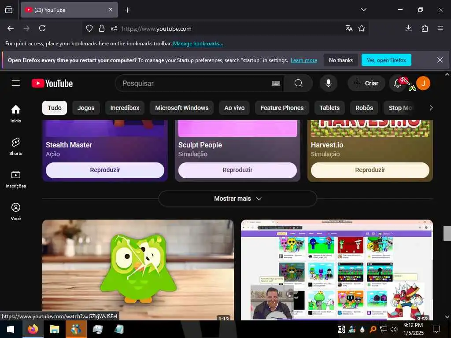Click the browser address bar URL
This screenshot has width=451, height=338.
tap(157, 29)
